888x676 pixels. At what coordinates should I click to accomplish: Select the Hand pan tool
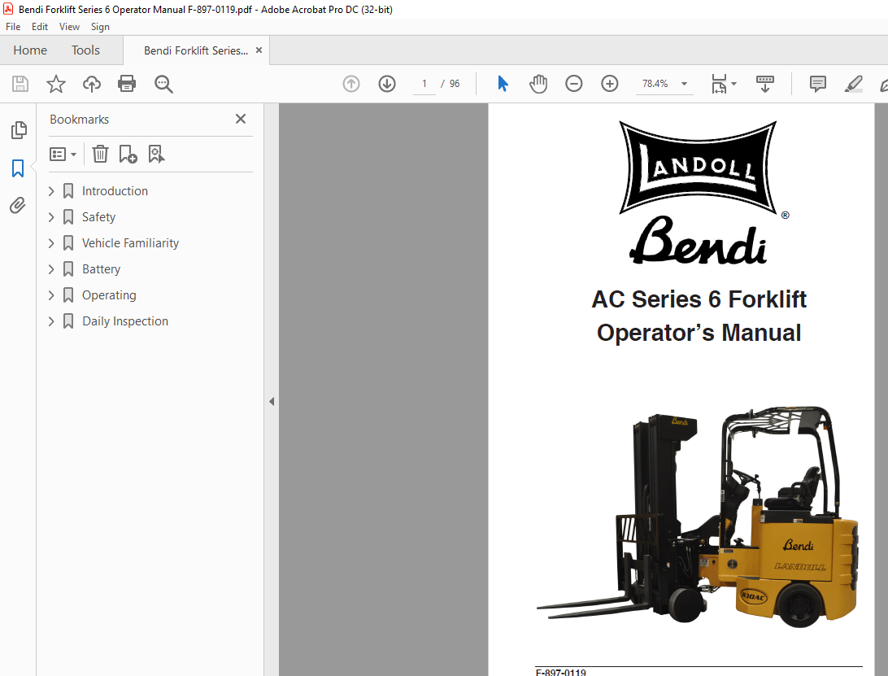click(x=538, y=84)
